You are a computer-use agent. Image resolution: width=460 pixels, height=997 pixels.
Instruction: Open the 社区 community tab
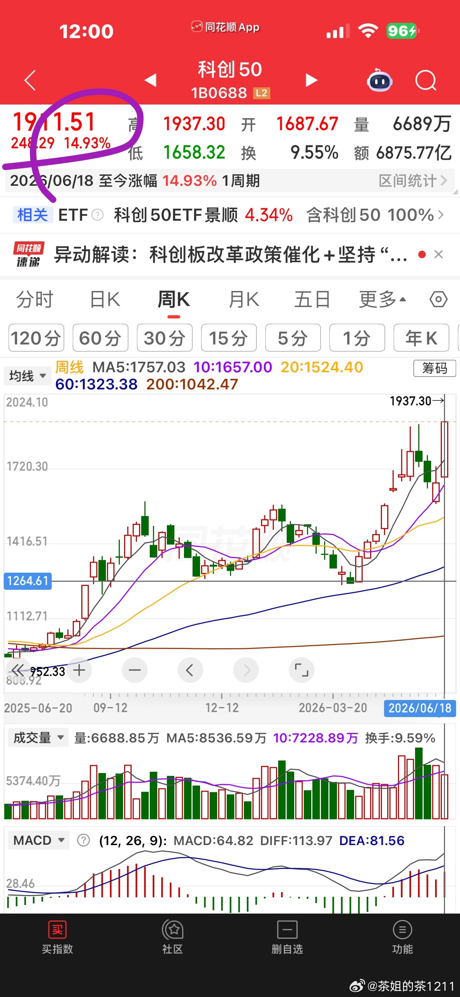pyautogui.click(x=172, y=937)
